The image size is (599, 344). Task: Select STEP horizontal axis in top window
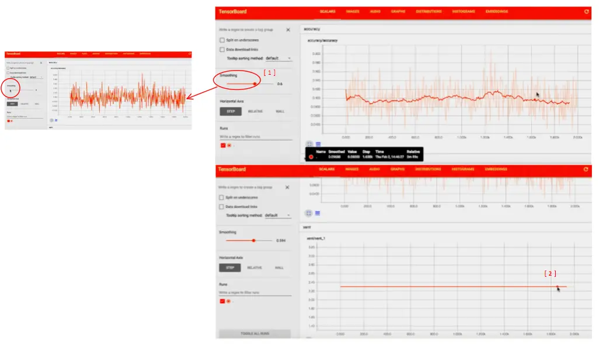pos(231,111)
